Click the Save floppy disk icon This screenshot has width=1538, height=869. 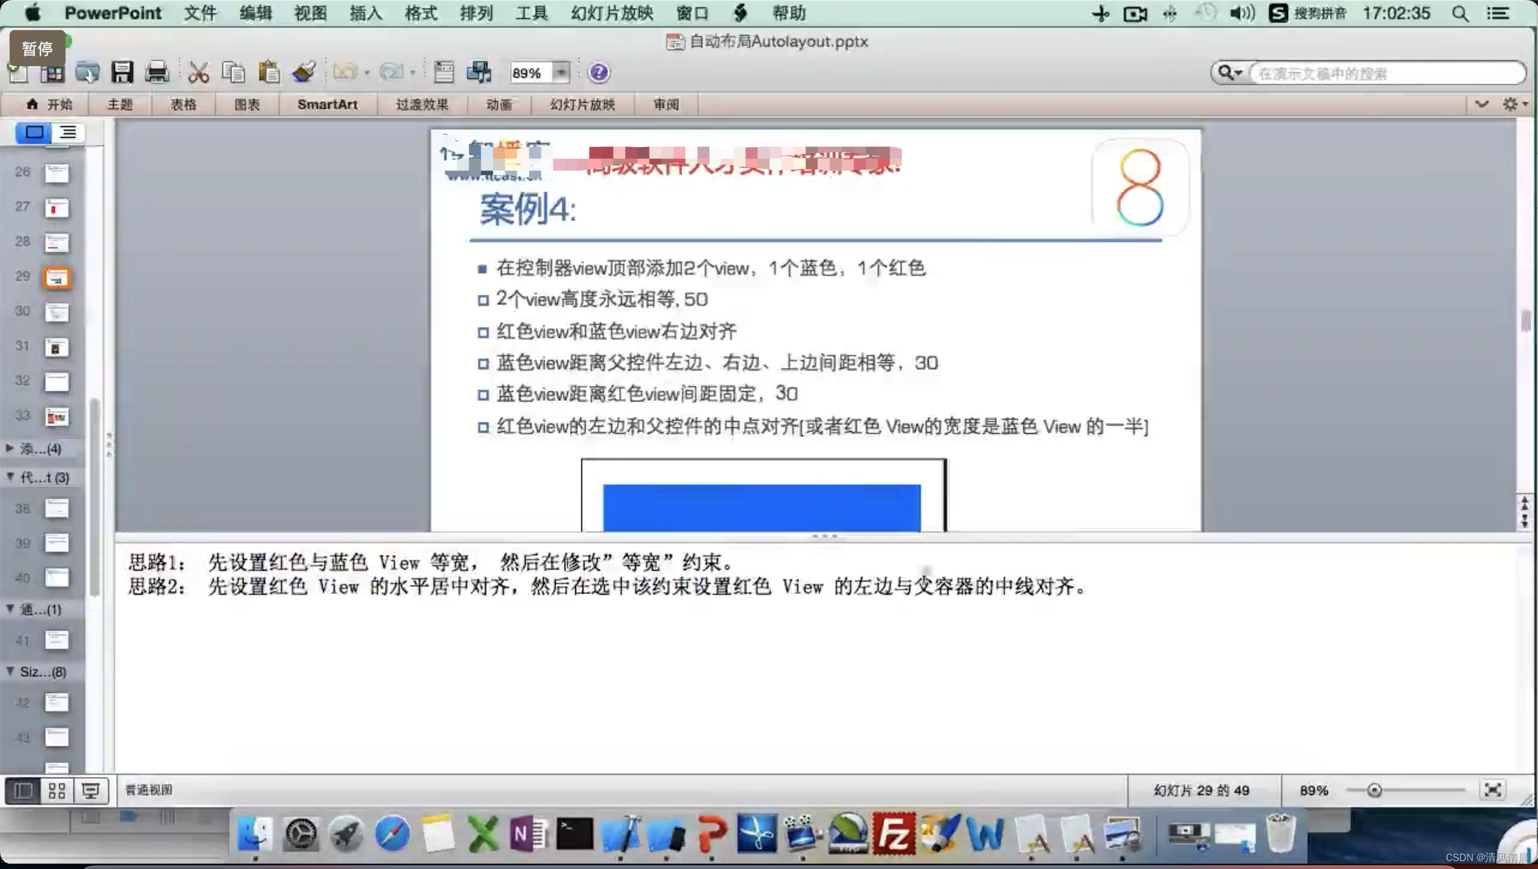[122, 73]
